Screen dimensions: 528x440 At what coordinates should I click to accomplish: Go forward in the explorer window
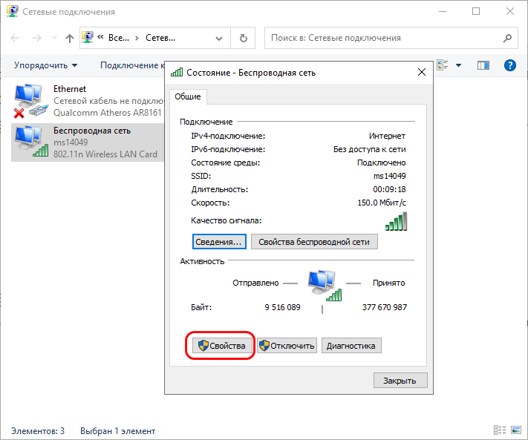coord(36,38)
